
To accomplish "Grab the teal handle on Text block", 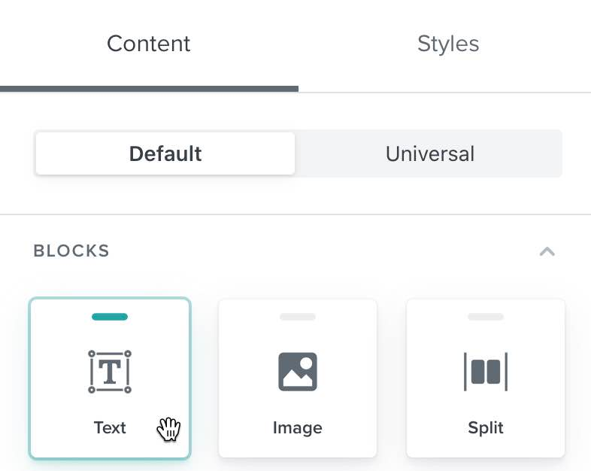I will (110, 317).
